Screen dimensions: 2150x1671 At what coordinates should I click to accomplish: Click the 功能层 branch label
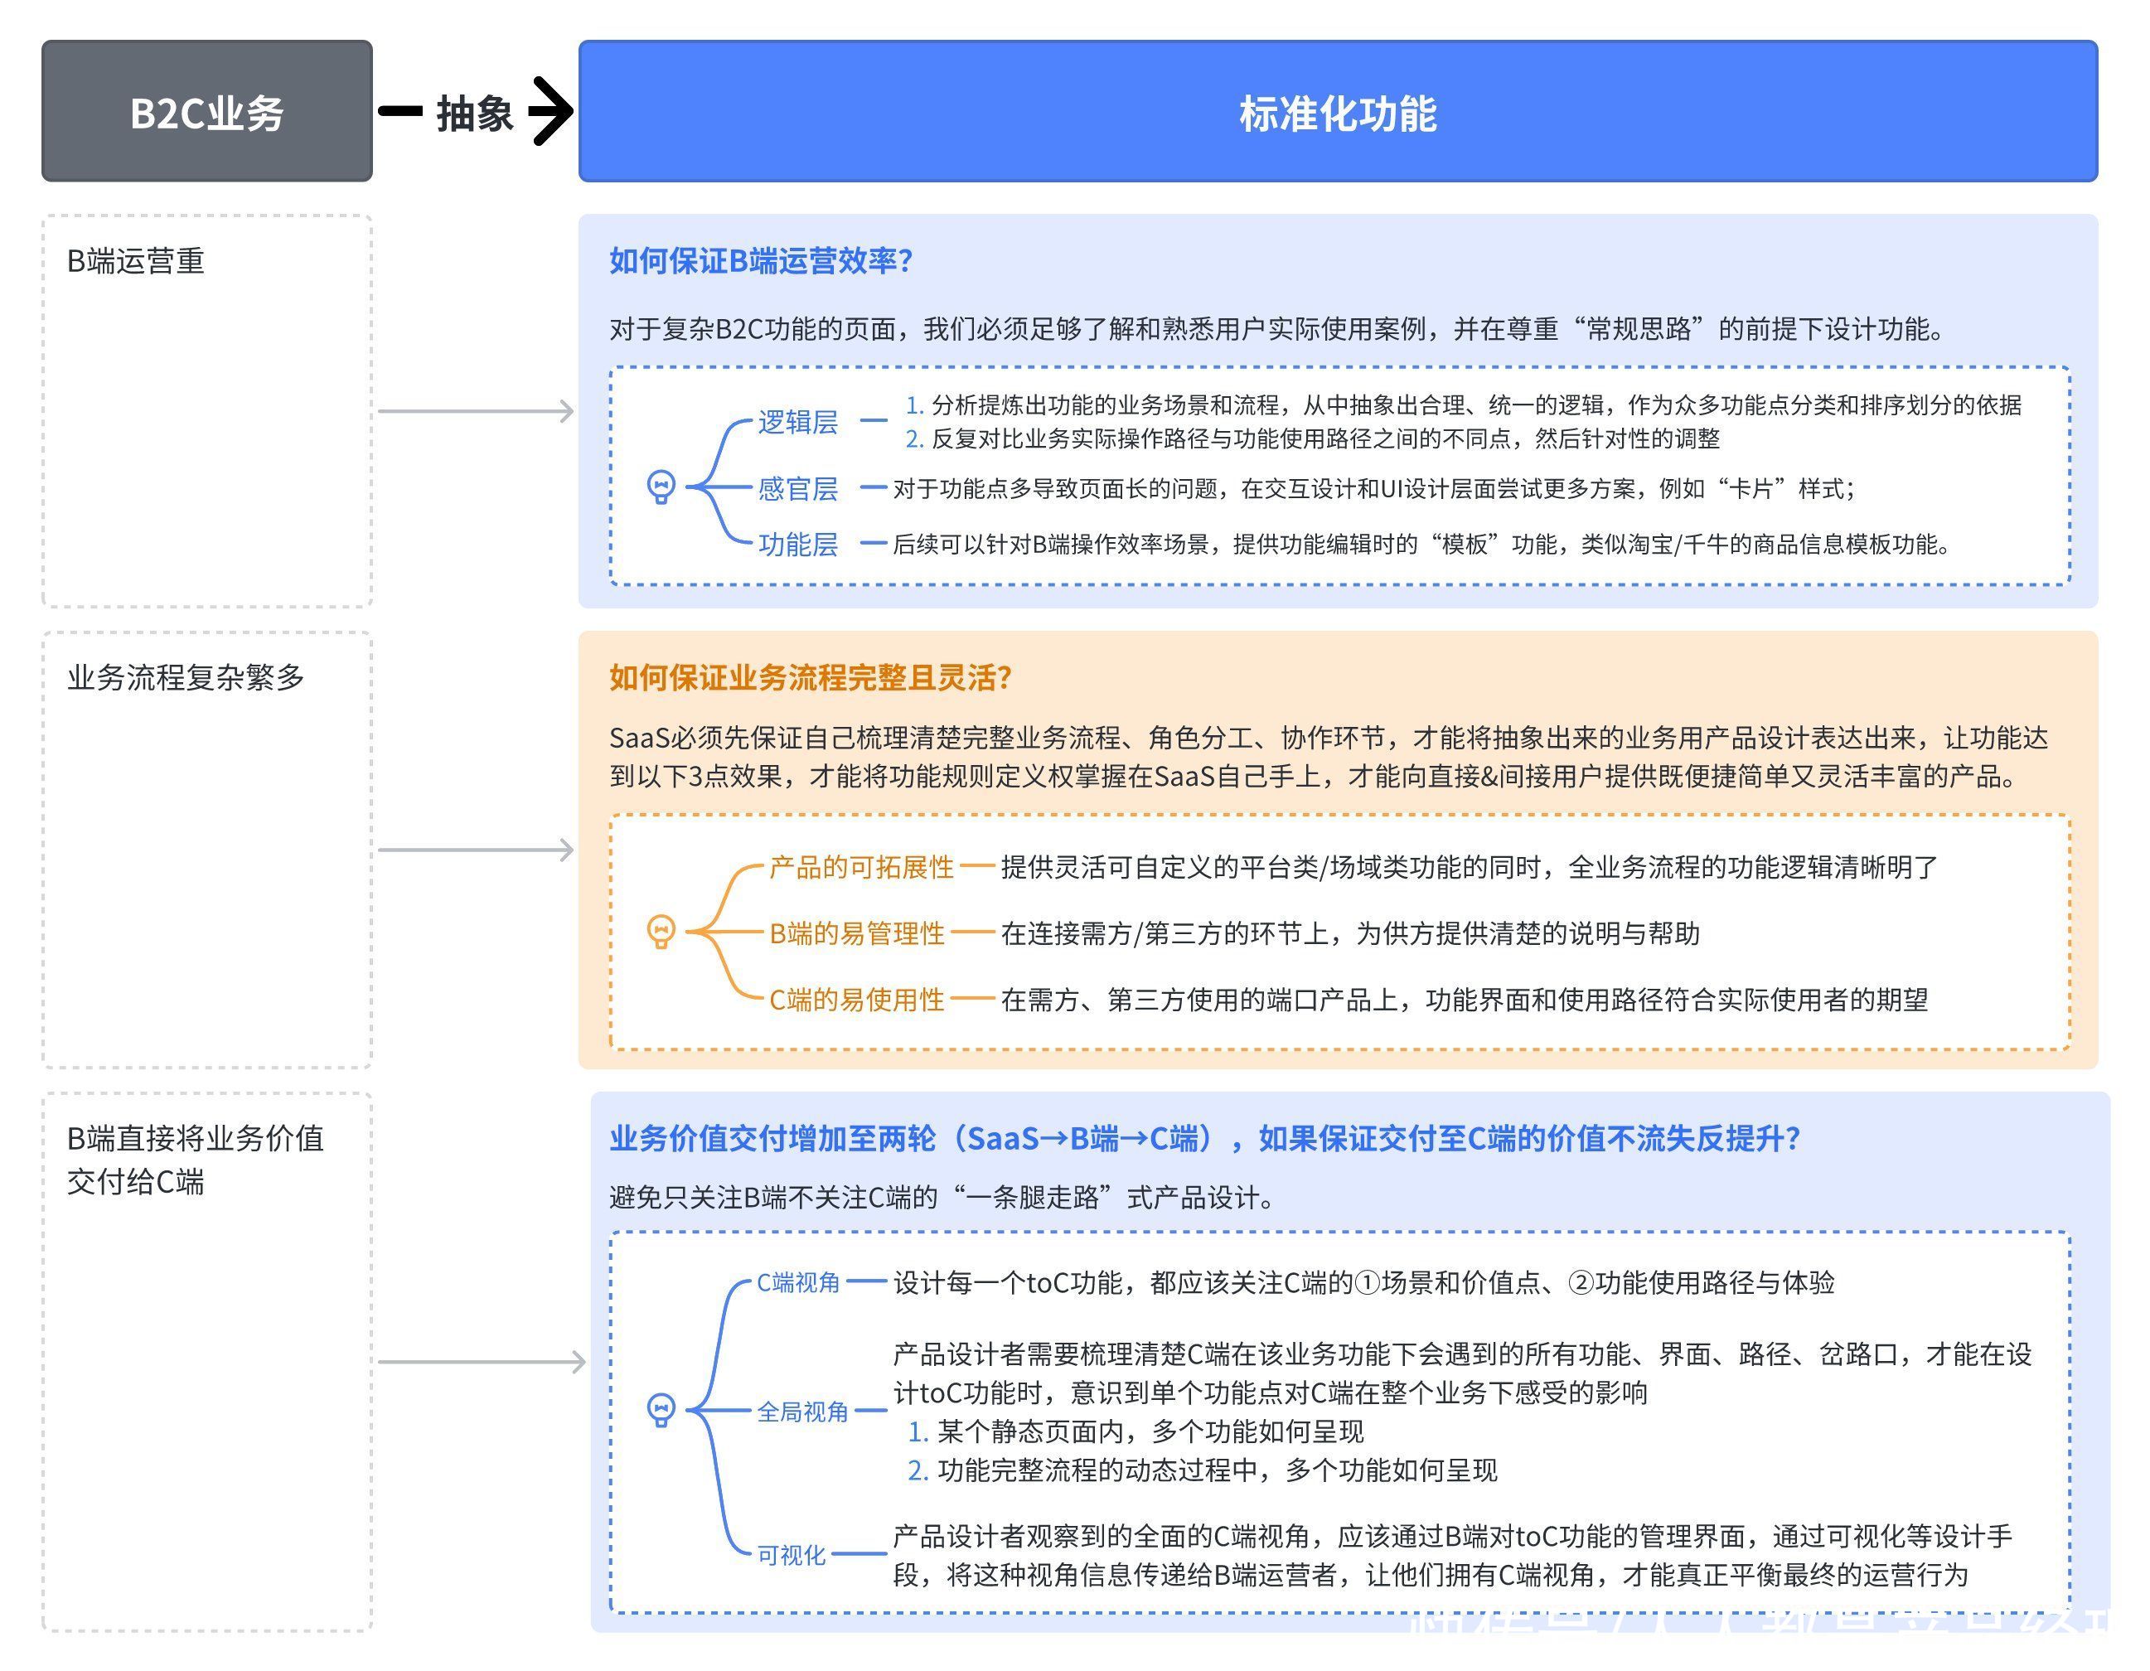pyautogui.click(x=797, y=544)
